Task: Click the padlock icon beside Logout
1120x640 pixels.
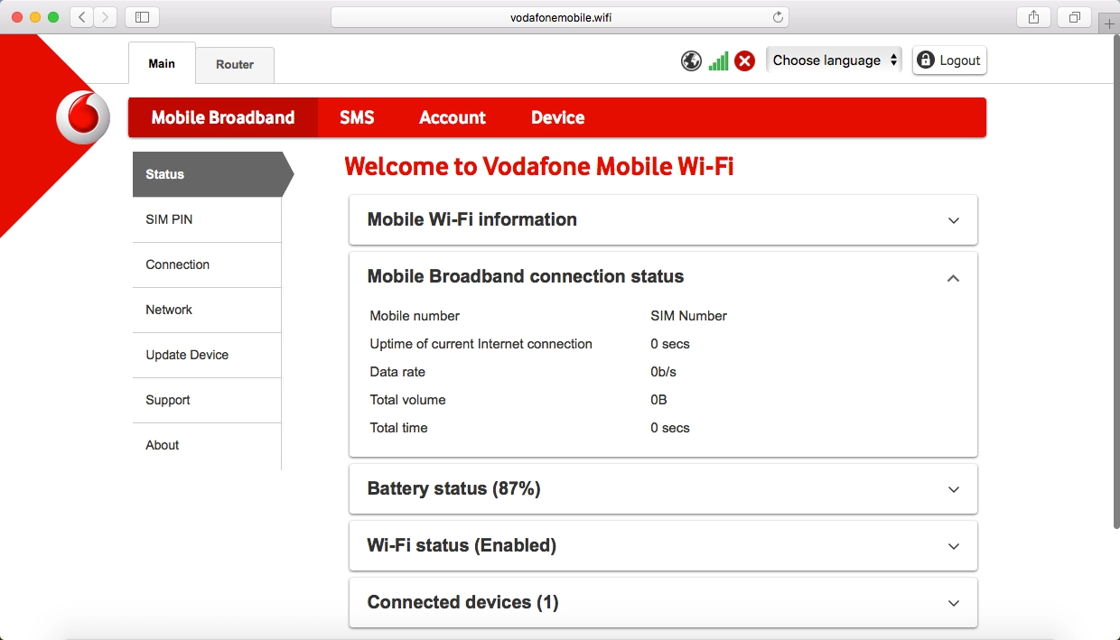Action: 925,60
